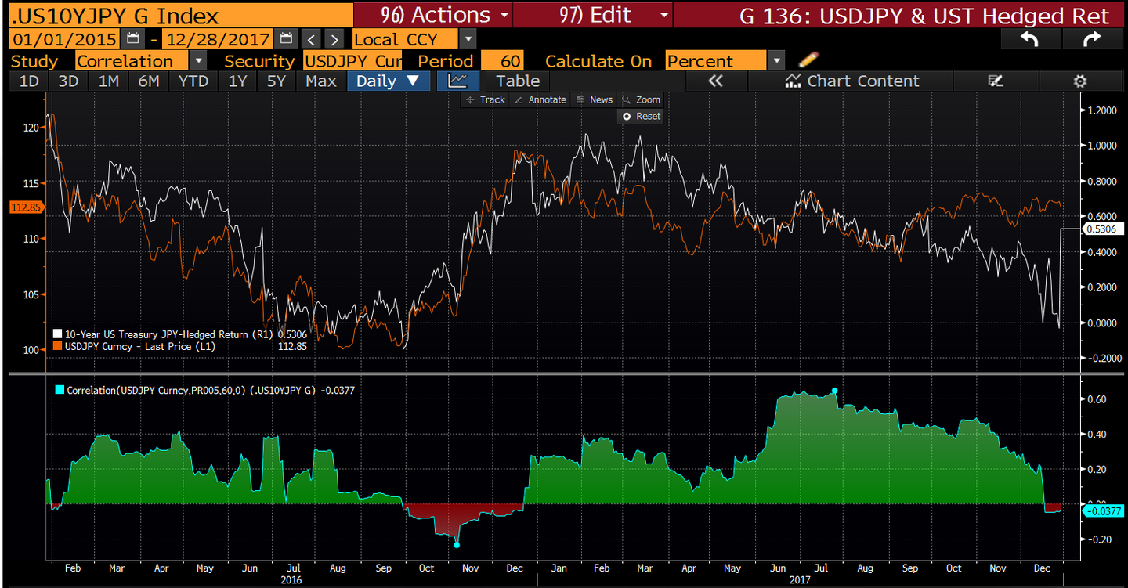Click the undo arrow icon

[x=1031, y=38]
